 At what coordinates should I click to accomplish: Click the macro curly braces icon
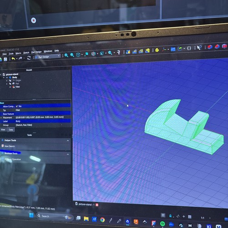(189, 48)
